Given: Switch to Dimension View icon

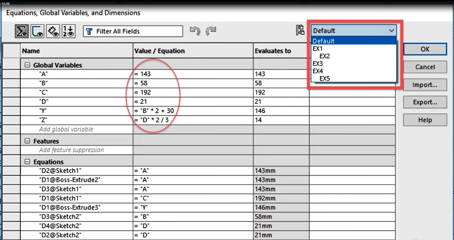Looking at the screenshot, I should pos(53,31).
